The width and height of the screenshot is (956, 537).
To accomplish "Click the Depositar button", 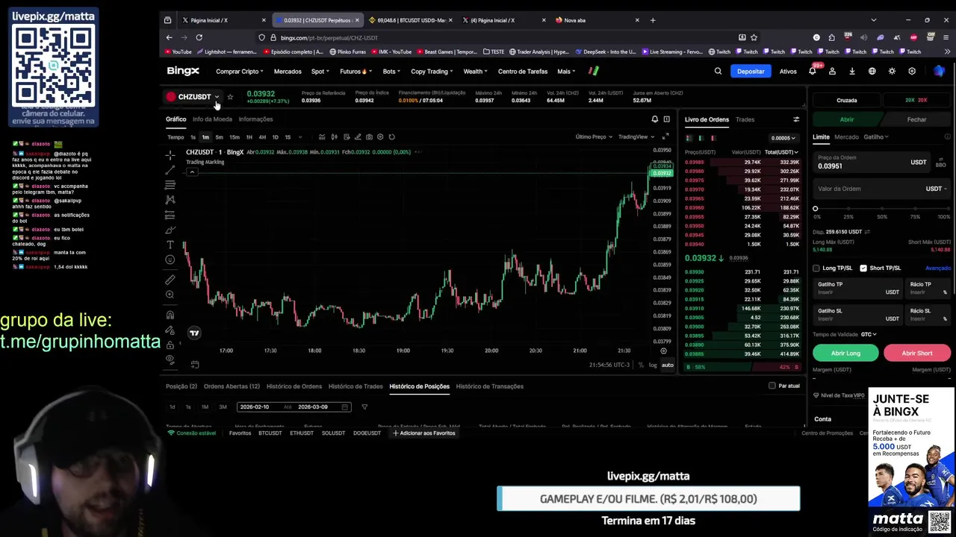I will click(x=751, y=72).
